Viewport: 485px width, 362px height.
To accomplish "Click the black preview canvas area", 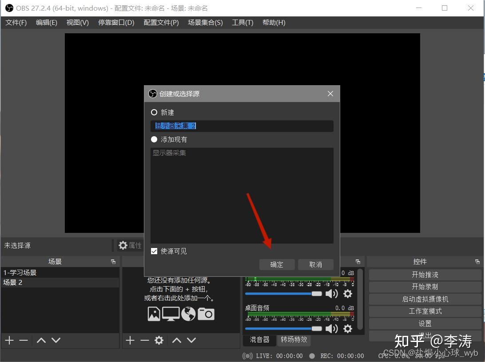I will pos(242,59).
